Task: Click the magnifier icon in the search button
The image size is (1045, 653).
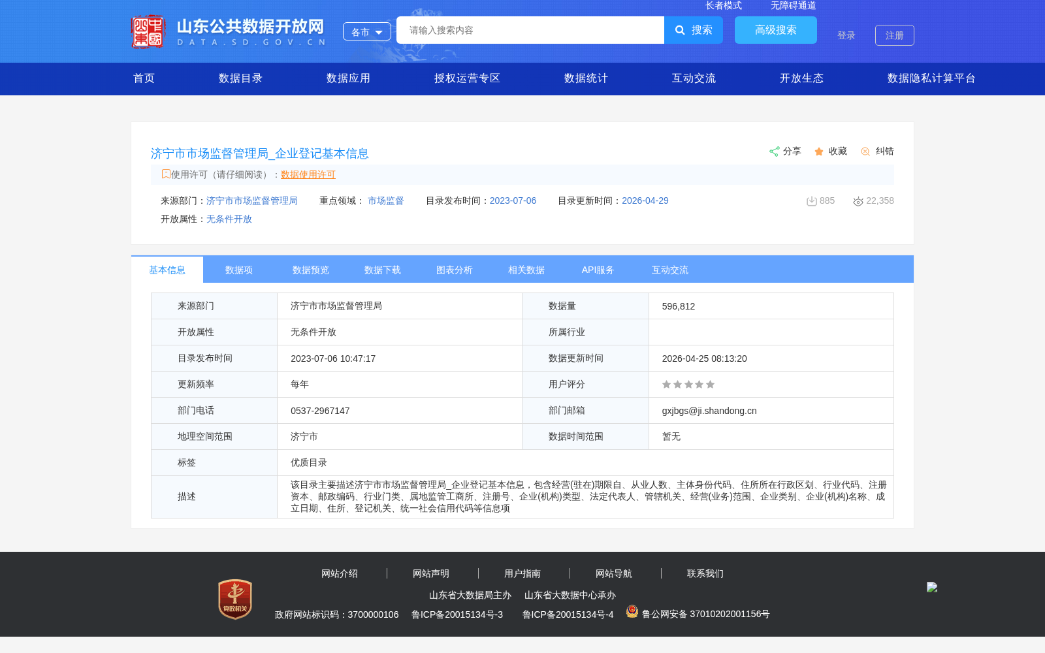Action: (x=680, y=30)
